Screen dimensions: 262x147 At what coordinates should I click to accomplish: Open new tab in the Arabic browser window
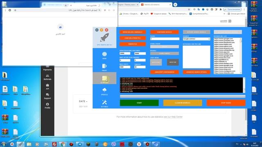pyautogui.click(x=65, y=5)
